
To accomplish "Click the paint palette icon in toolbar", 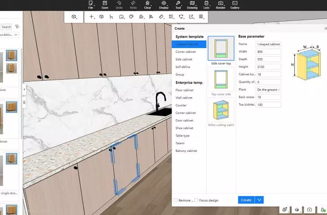I will click(131, 17).
